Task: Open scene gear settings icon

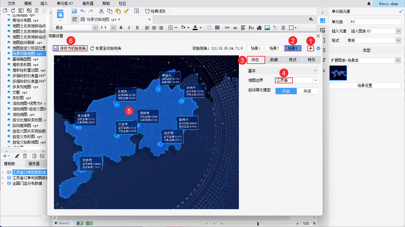Action: point(318,48)
